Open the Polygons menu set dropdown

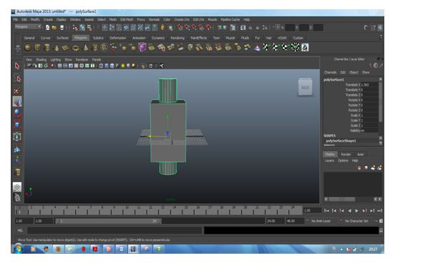tap(28, 26)
